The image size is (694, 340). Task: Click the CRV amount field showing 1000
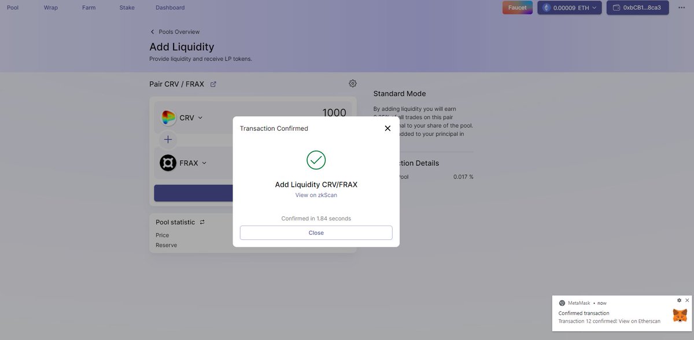[334, 113]
